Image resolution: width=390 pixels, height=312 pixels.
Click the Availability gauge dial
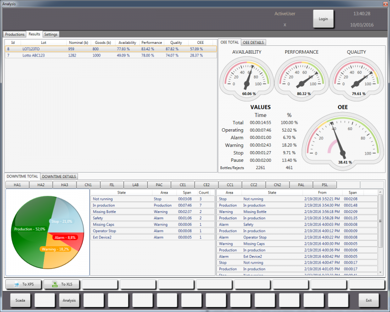point(247,75)
